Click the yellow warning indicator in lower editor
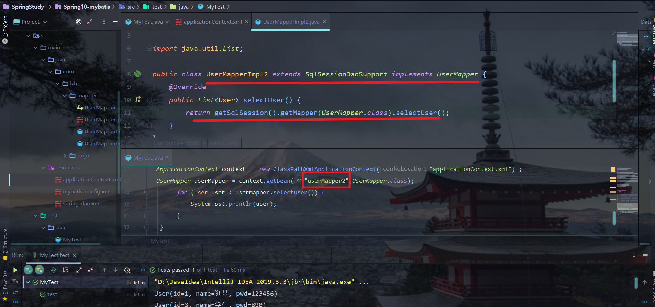Viewport: 655px width, 307px height. (613, 169)
